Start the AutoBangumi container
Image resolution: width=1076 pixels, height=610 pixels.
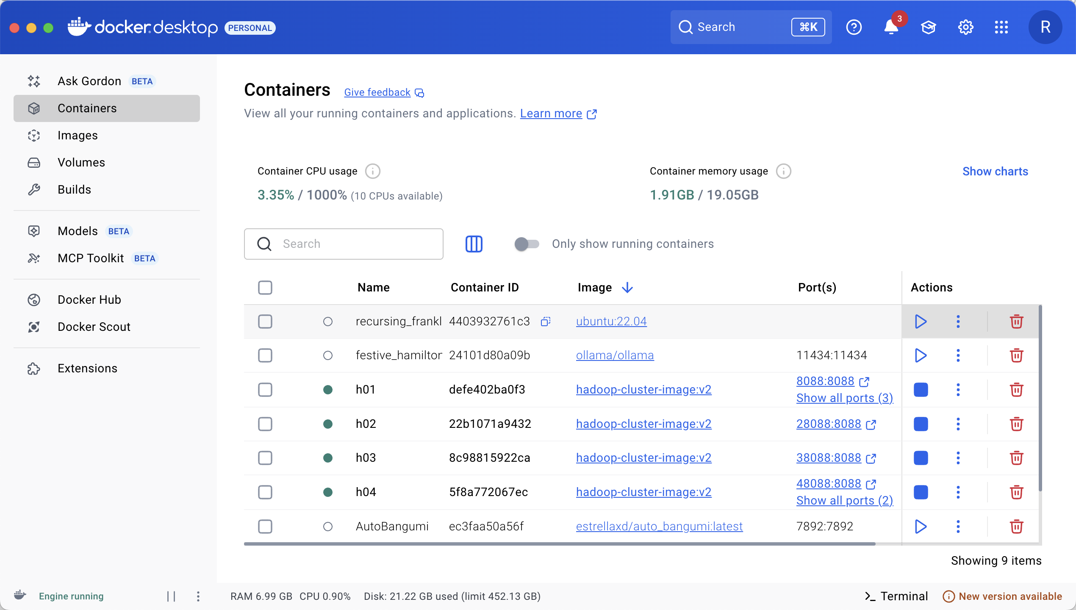(921, 527)
